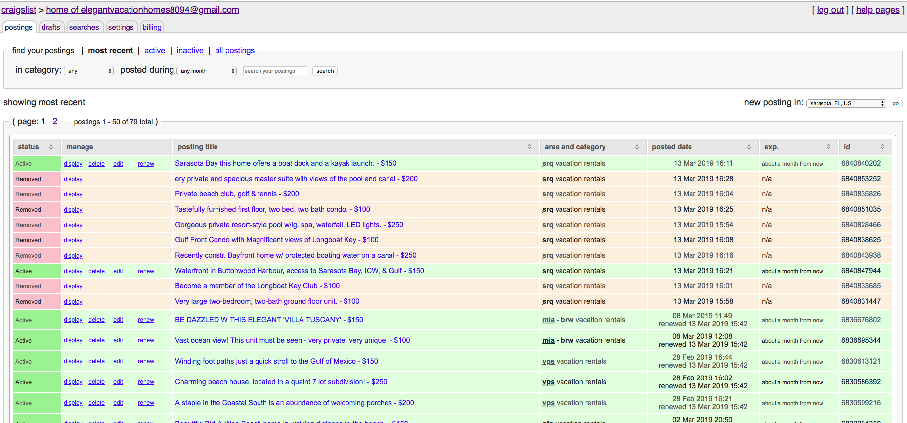Open Tastefully furnished first floor condo posting

tap(272, 209)
